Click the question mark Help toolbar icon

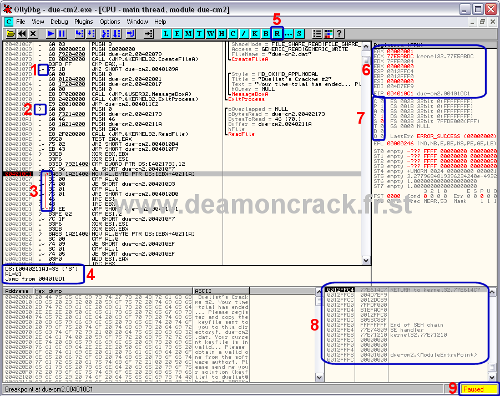339,33
